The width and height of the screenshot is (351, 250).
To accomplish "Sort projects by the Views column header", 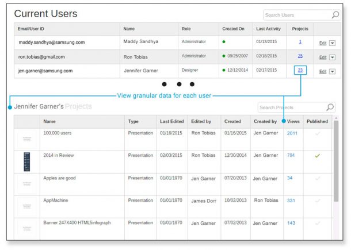I will coord(293,121).
